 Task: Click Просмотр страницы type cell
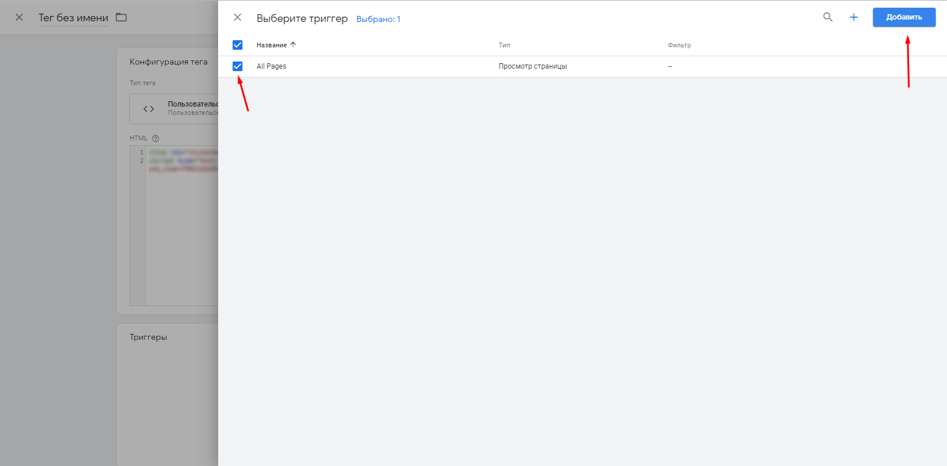tap(532, 66)
